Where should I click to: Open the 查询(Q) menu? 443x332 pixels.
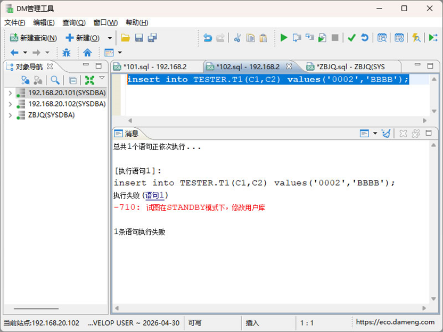(x=74, y=22)
